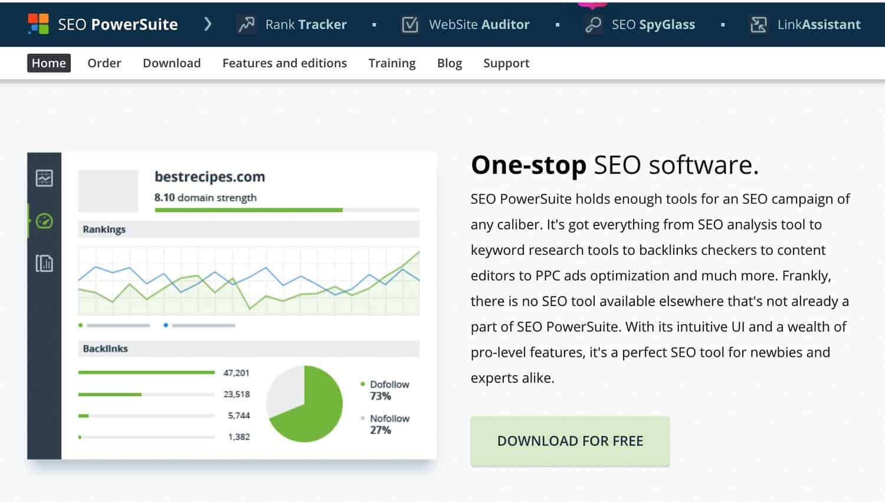
Task: Open the reports icon in the dashboard sidebar
Action: [x=44, y=263]
